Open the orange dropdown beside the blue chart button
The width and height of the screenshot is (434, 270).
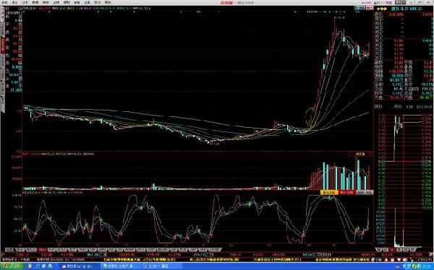370,8
